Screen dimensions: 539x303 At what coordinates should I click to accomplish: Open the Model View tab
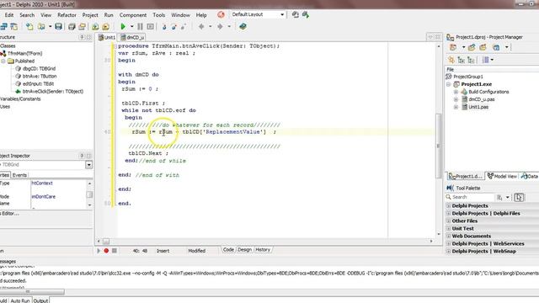tap(502, 176)
